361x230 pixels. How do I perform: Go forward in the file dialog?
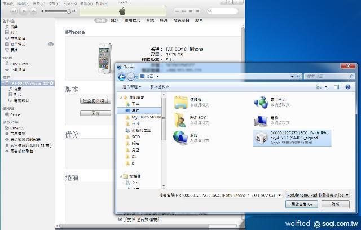[x=130, y=76]
